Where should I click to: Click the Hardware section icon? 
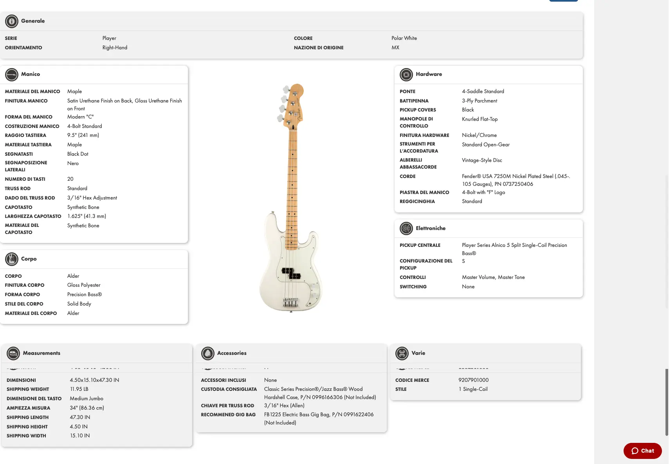point(406,74)
